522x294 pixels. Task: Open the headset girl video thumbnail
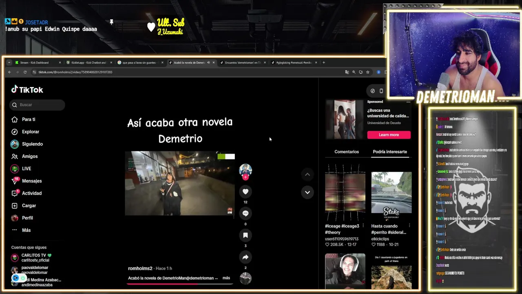pyautogui.click(x=345, y=271)
